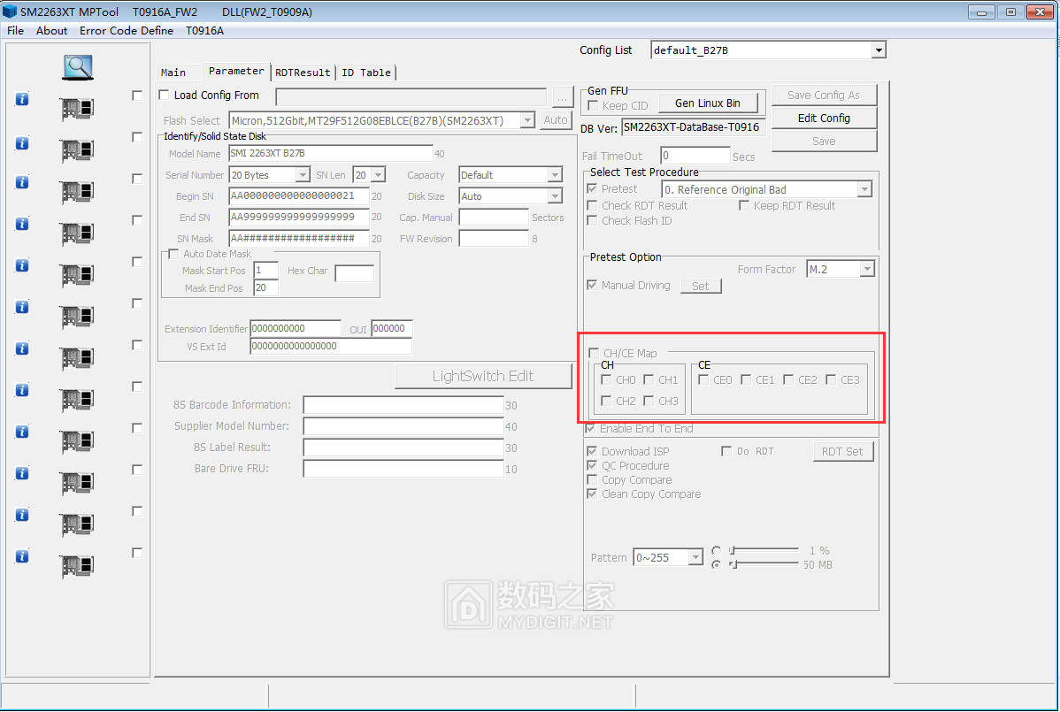
Task: Select the first port's card icon
Action: click(76, 109)
